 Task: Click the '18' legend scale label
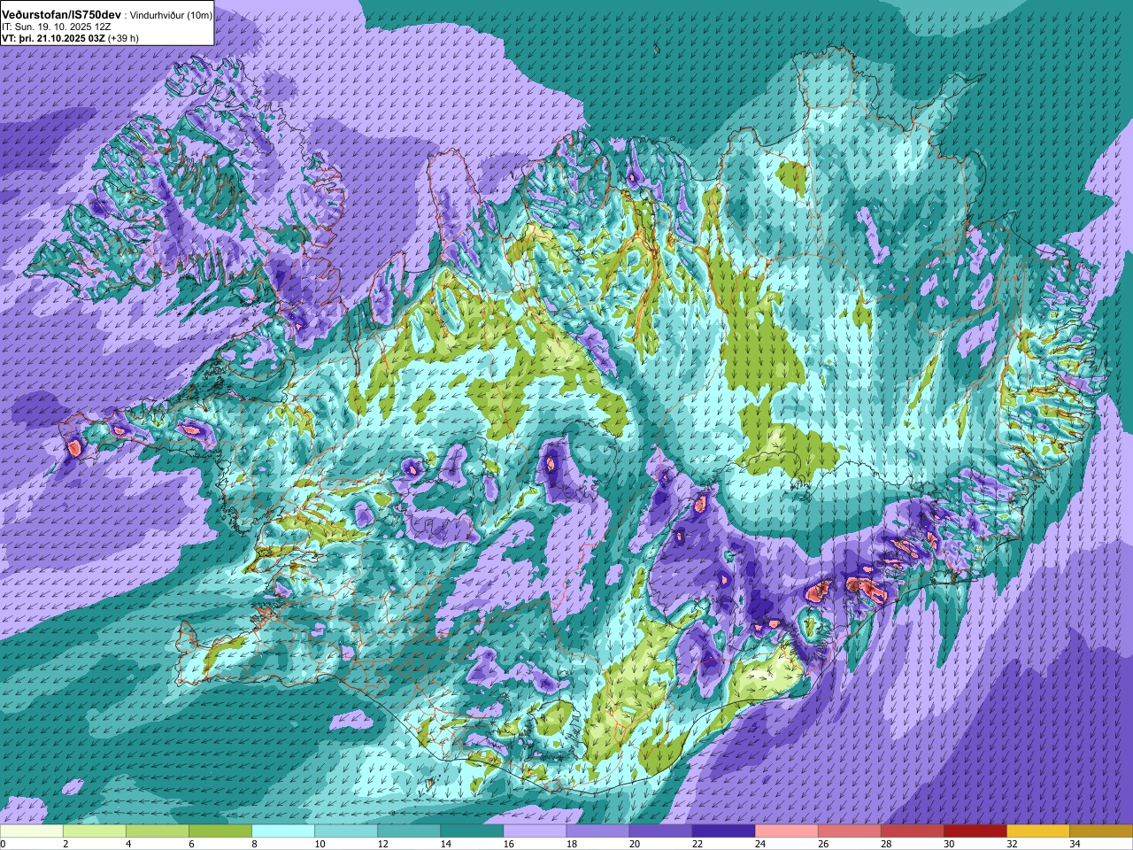click(x=571, y=844)
